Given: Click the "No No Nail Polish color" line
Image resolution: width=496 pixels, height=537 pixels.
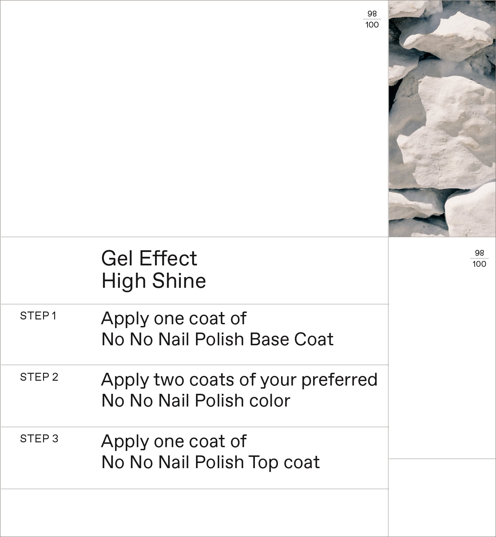Looking at the screenshot, I should [x=196, y=401].
